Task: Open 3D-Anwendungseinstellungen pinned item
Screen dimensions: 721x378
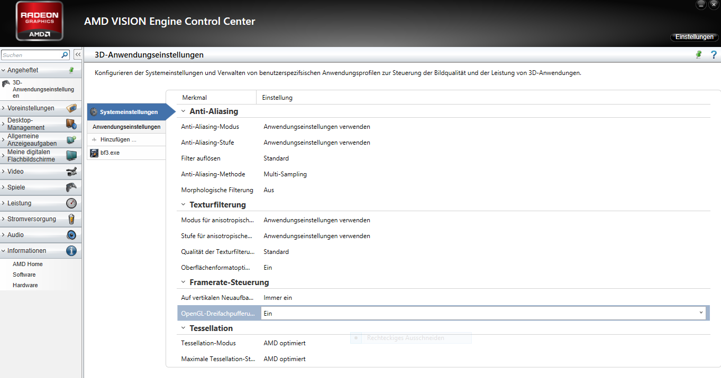Action: point(41,89)
